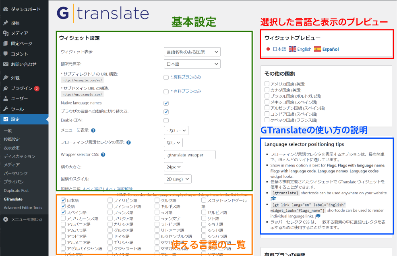Open パーマリンク submenu item
This screenshot has height=256, width=397.
(16, 173)
